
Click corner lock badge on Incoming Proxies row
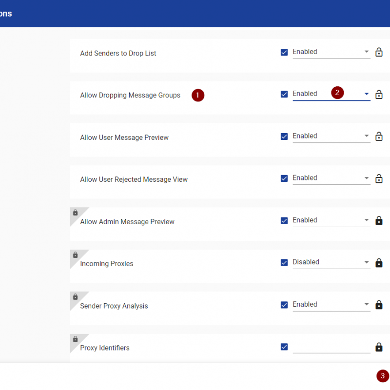[76, 255]
